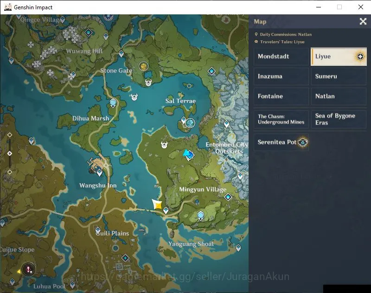This screenshot has width=371, height=293.
Task: Select the blue quest marker above Mingyun Village
Action: [x=189, y=155]
